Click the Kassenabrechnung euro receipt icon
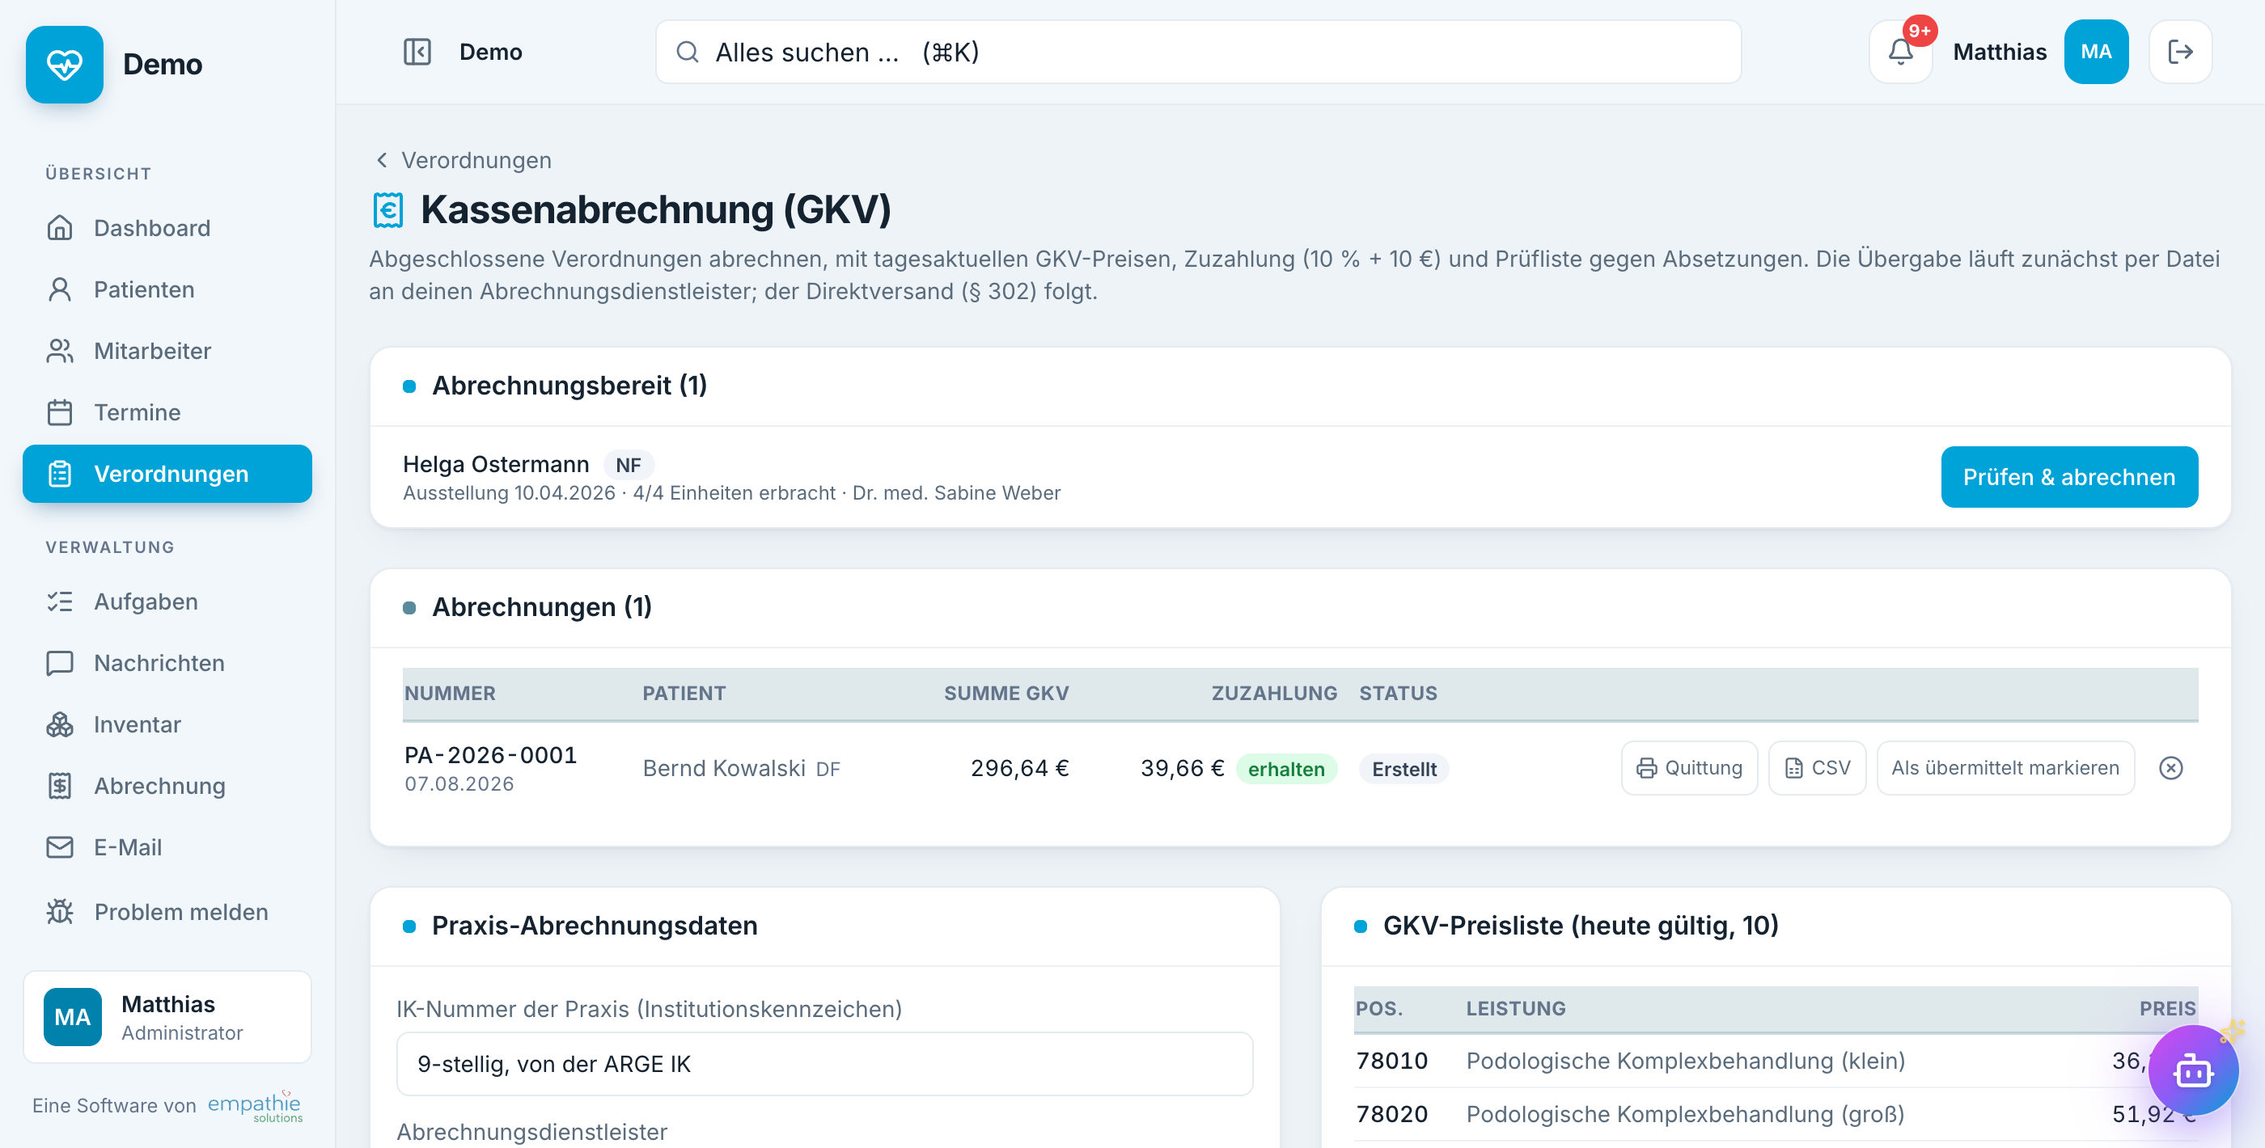The width and height of the screenshot is (2265, 1148). 387,210
